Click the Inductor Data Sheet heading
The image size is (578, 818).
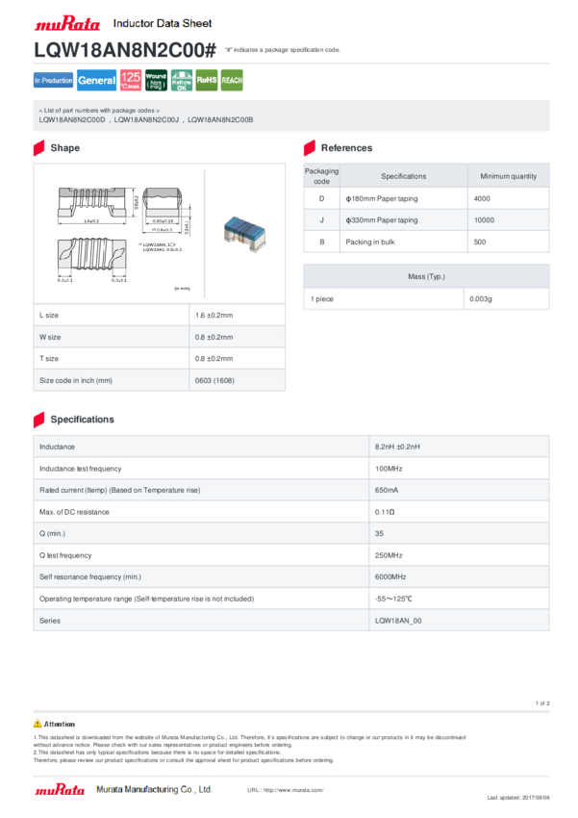click(x=163, y=23)
